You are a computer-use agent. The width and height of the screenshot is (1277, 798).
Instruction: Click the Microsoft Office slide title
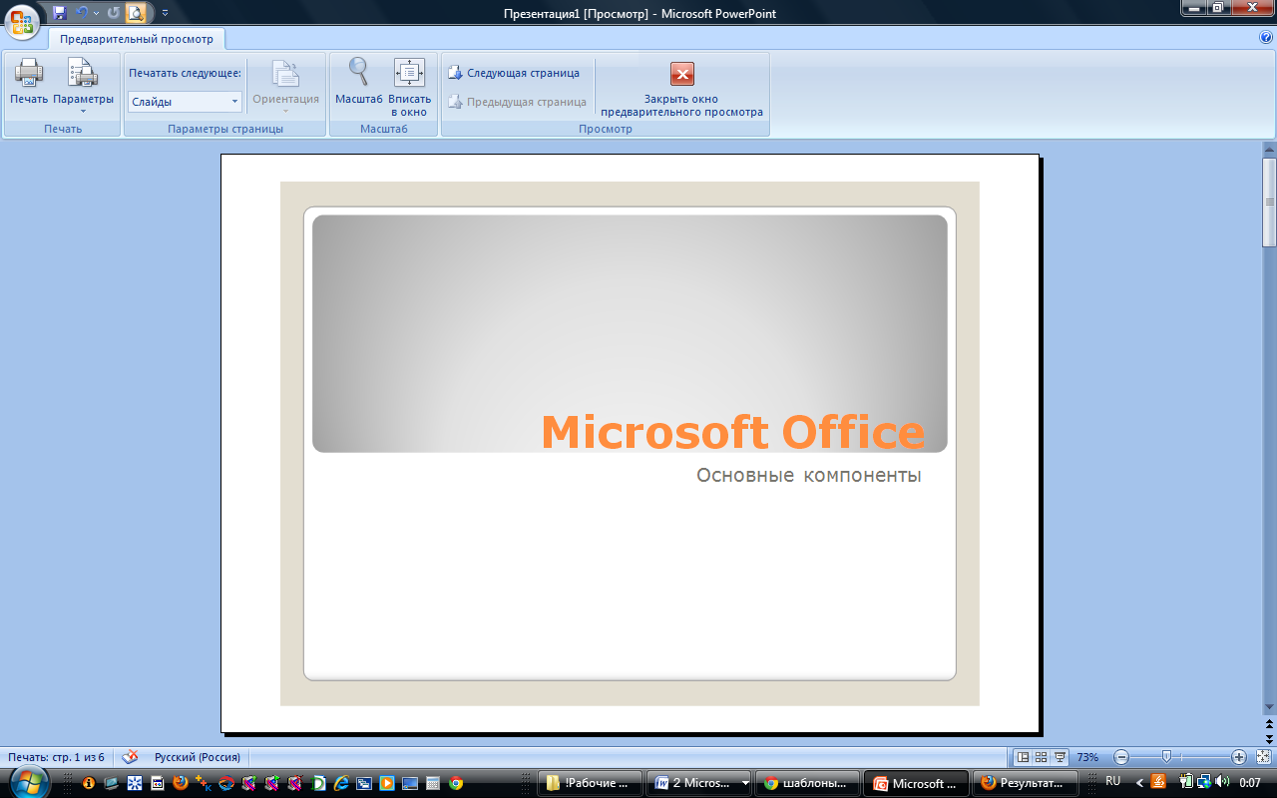click(732, 432)
